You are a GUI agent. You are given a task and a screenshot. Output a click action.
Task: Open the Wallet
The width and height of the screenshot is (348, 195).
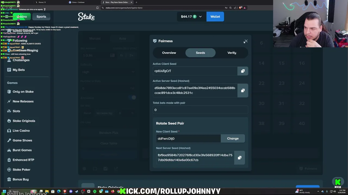(x=215, y=17)
